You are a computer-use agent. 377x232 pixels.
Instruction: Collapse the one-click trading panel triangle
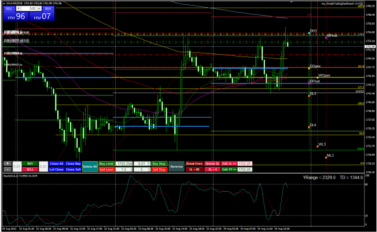click(4, 4)
